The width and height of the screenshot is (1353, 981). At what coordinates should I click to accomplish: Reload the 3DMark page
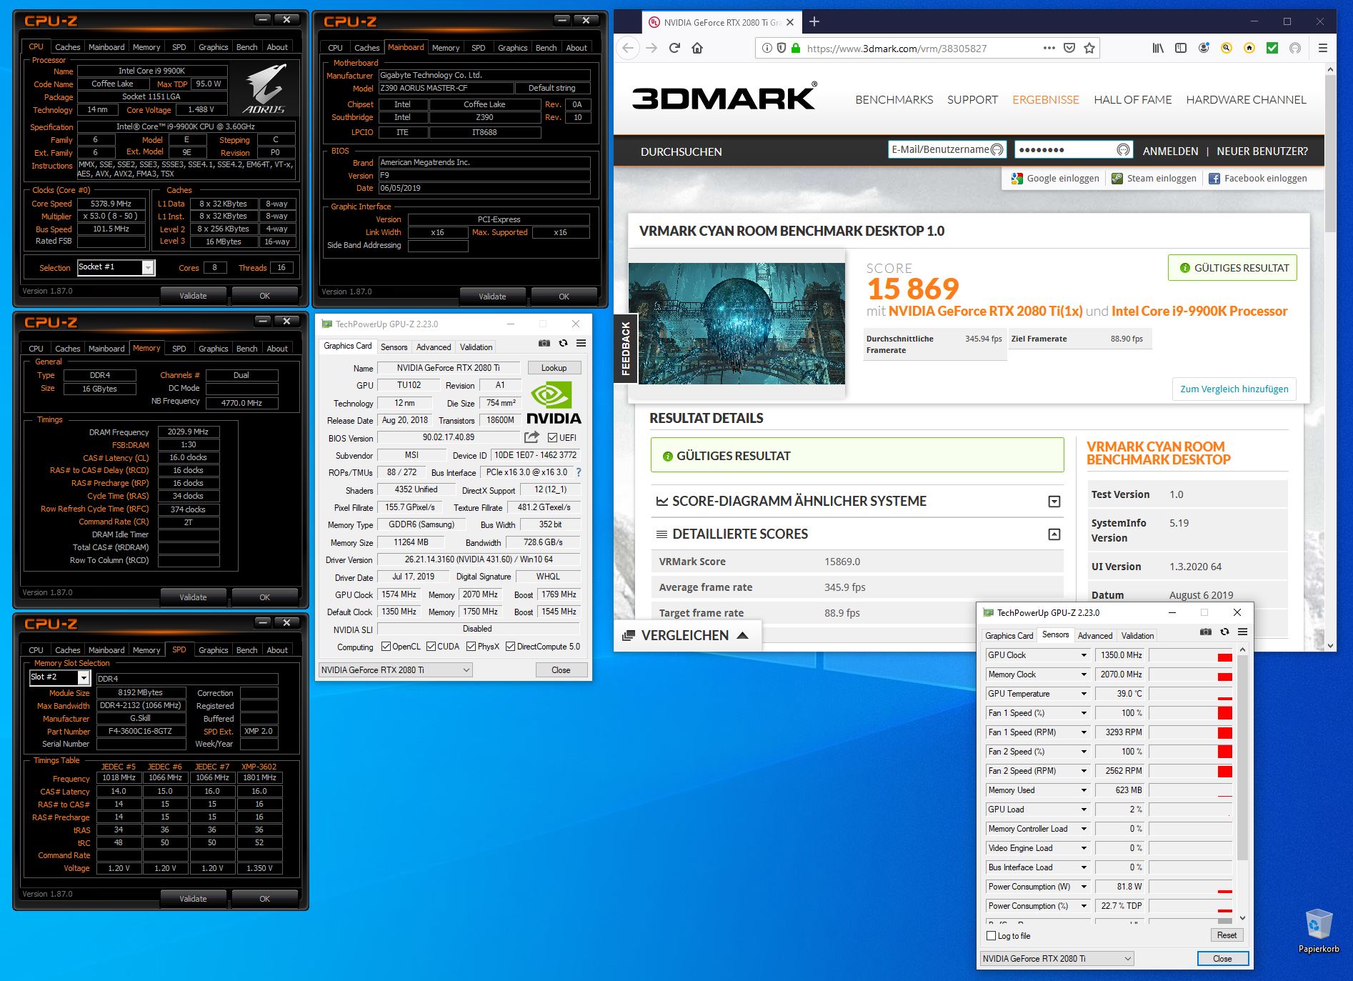click(x=674, y=48)
